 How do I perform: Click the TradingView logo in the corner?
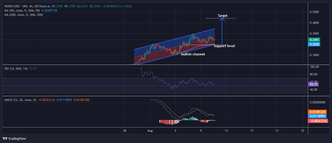pos(14,138)
